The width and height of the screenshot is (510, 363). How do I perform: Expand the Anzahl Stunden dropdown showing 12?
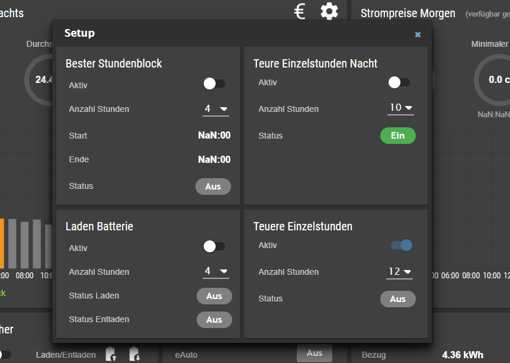coord(400,272)
